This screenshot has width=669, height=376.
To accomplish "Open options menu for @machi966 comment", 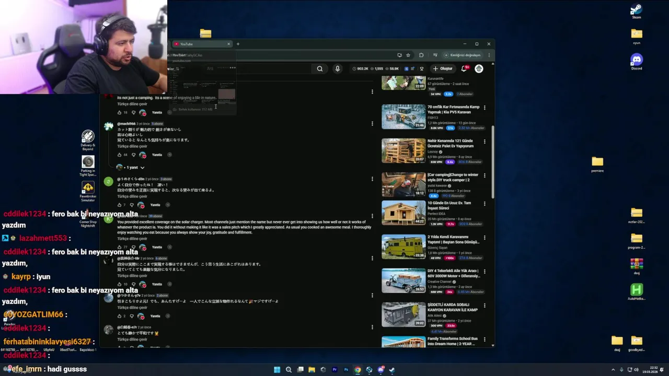I will 372,124.
